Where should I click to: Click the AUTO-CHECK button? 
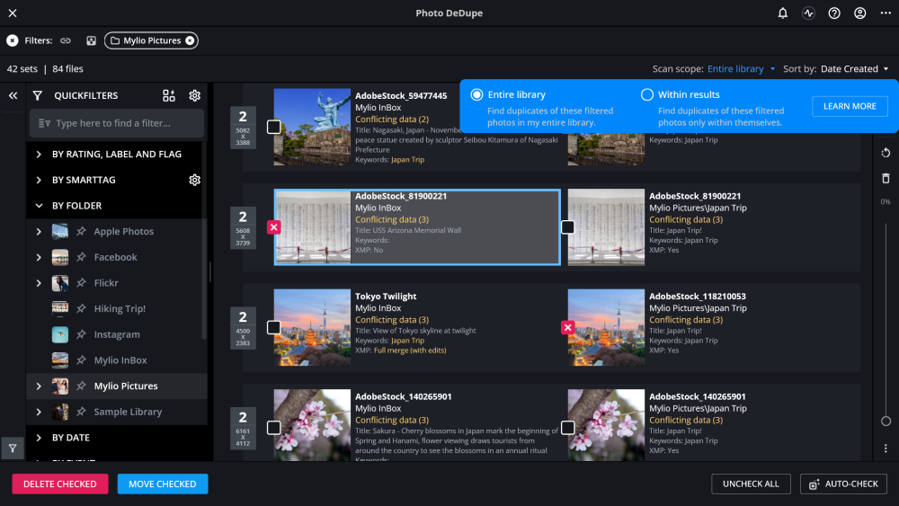[x=843, y=484]
